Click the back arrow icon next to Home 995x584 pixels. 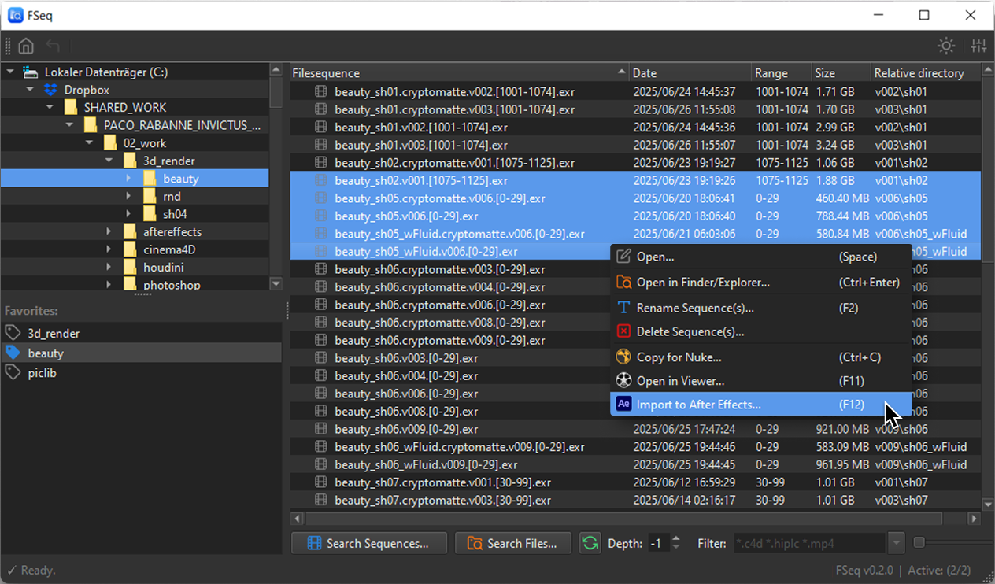point(53,46)
